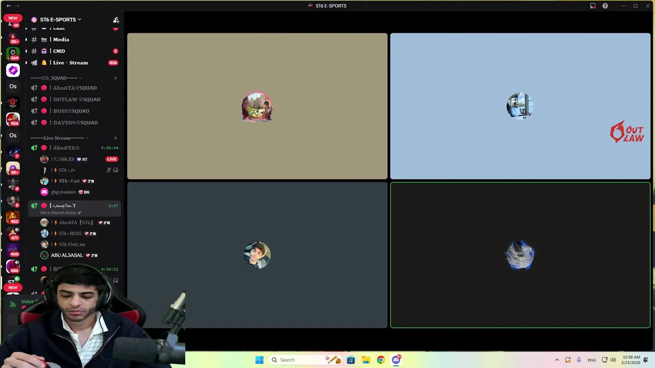
Task: Open the green power icon server with 264 badge
Action: [x=13, y=53]
